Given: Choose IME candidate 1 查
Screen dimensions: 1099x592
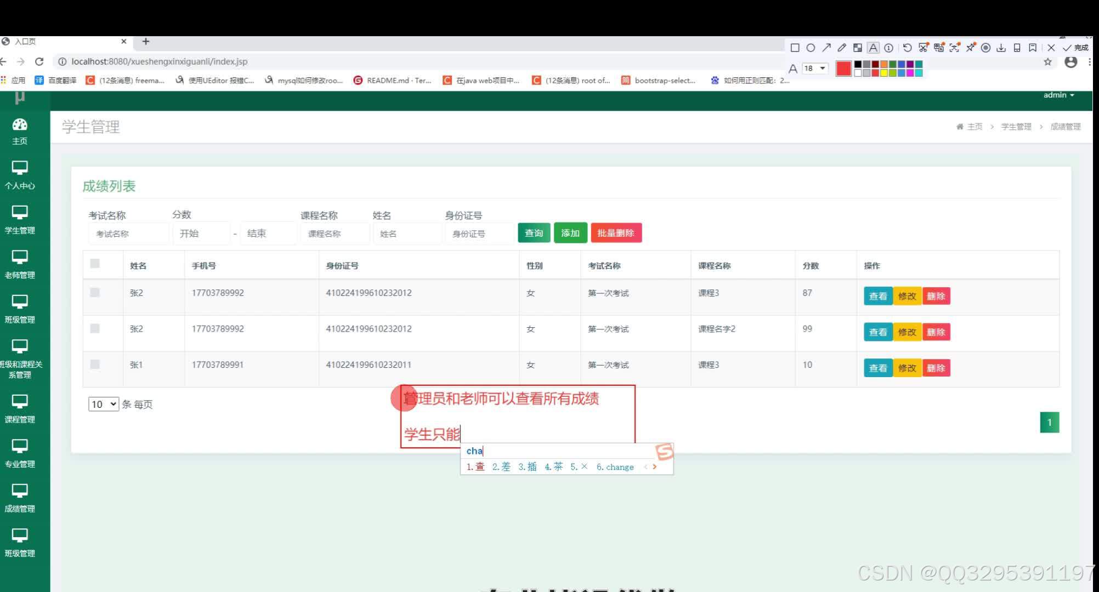Looking at the screenshot, I should coord(475,467).
